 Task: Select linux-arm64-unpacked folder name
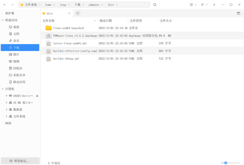click(x=68, y=28)
